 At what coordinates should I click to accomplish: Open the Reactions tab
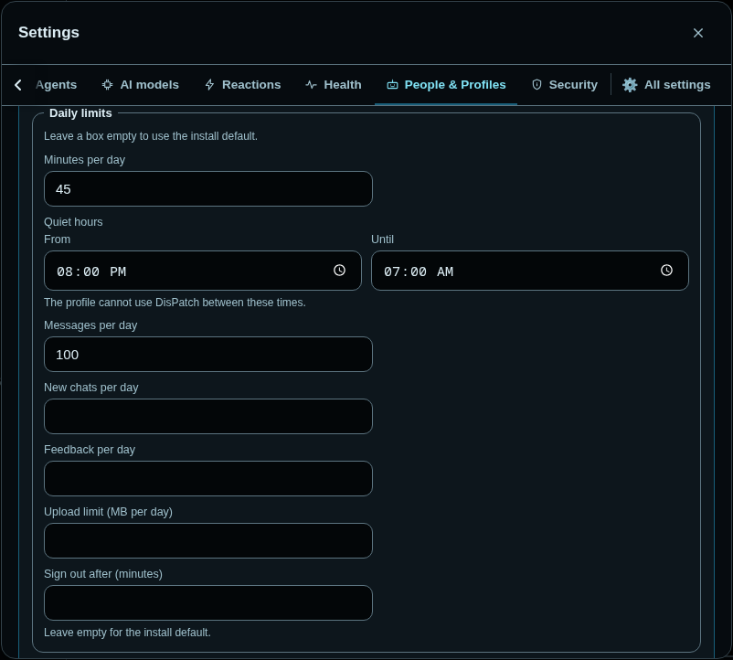[243, 85]
